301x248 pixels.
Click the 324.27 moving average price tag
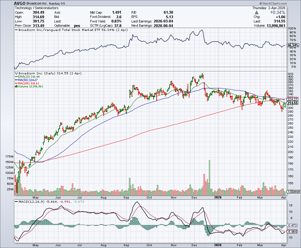292,99
